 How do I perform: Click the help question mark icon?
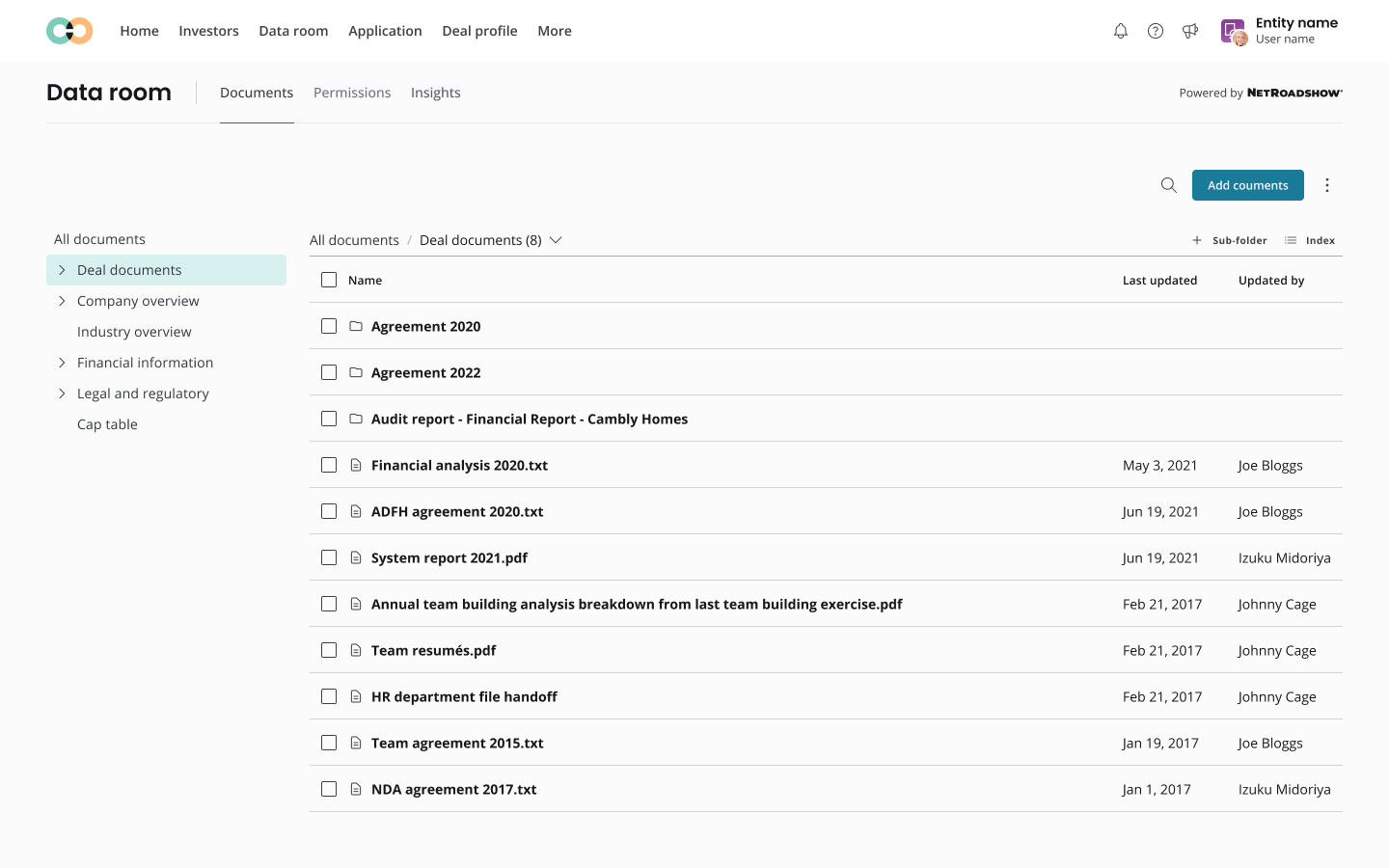point(1155,31)
